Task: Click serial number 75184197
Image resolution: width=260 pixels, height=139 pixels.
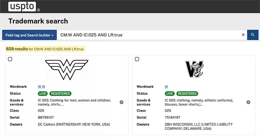Action: [x=173, y=118]
